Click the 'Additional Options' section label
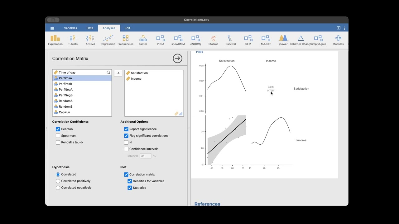Screen dimensions: 399x224 pos(134,122)
